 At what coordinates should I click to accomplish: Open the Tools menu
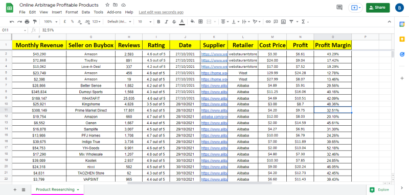[x=98, y=12]
